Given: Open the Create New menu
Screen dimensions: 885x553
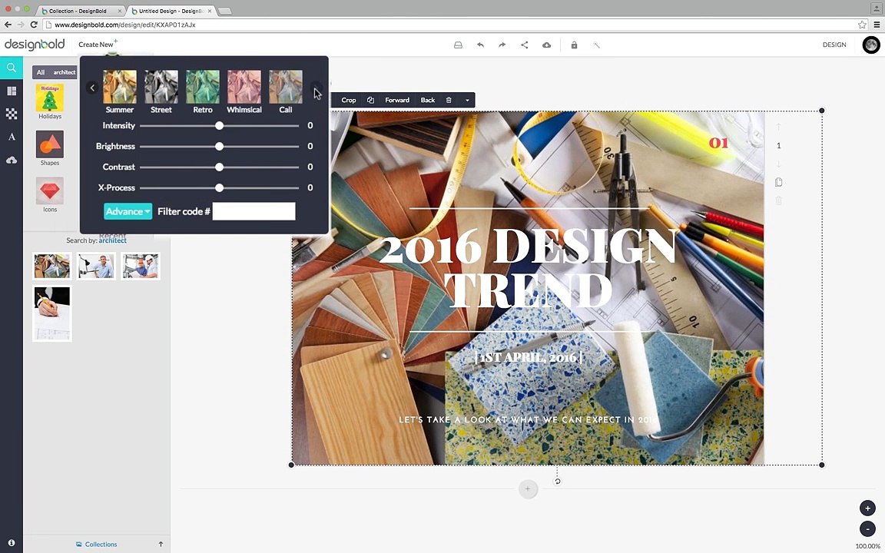Looking at the screenshot, I should point(98,44).
